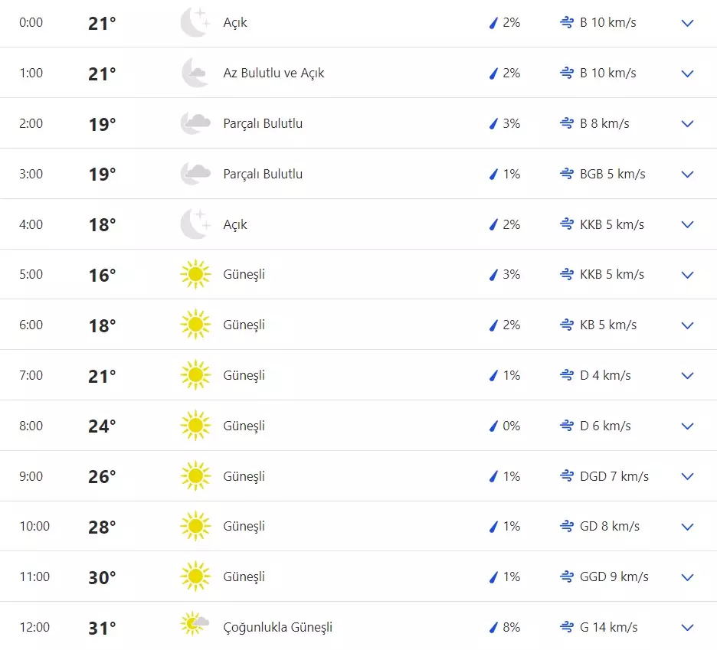
Task: Click the raindrop icon in the 12:00 row
Action: pyautogui.click(x=493, y=627)
